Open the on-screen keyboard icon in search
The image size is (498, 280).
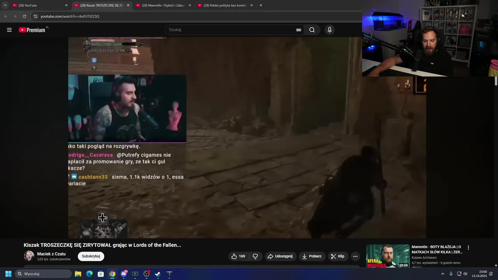point(298,30)
